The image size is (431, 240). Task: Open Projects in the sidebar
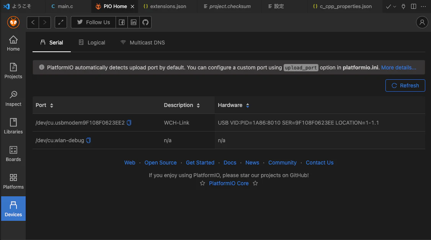(x=13, y=71)
